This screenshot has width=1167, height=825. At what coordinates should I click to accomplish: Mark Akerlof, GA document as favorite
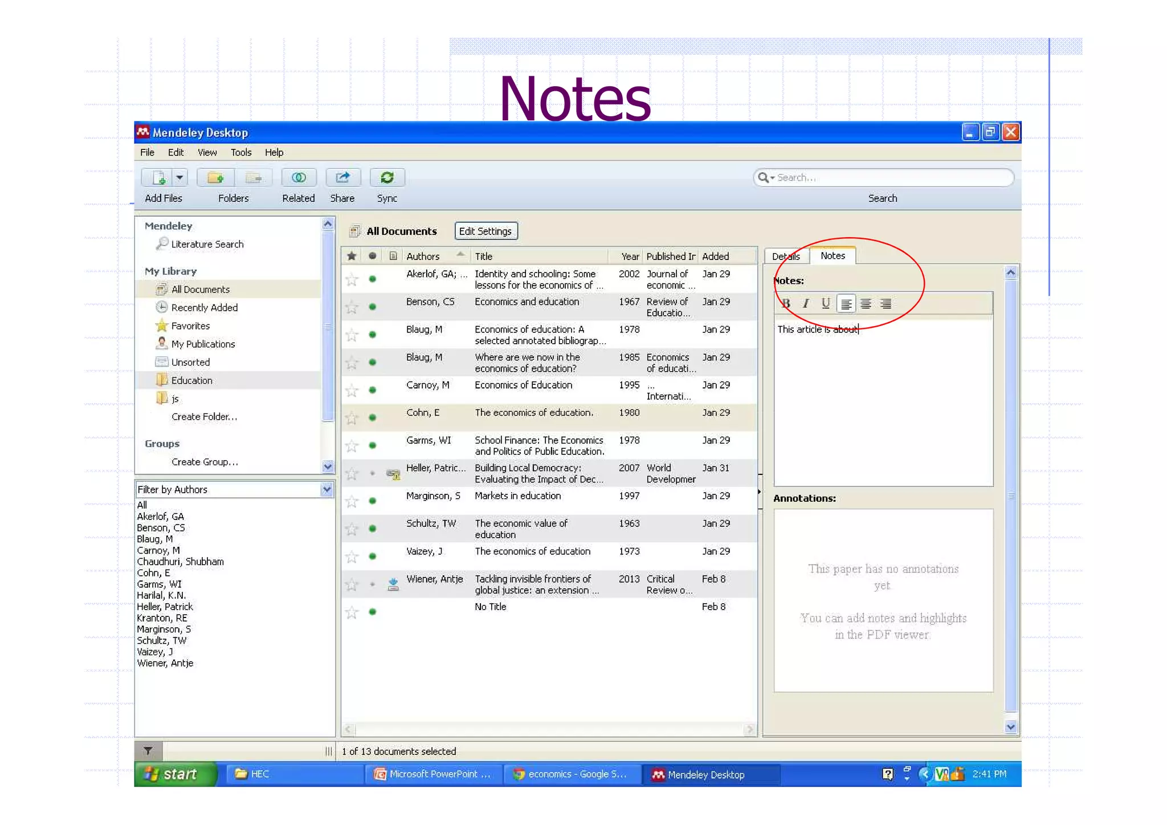[352, 279]
